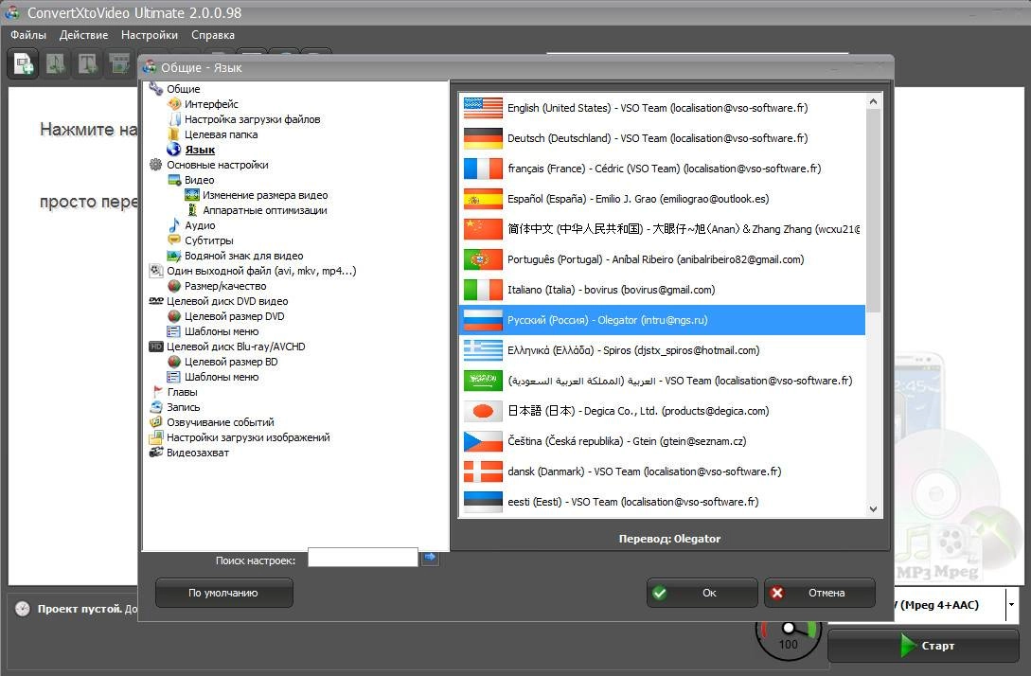Select the Estonian flag icon

pos(483,501)
